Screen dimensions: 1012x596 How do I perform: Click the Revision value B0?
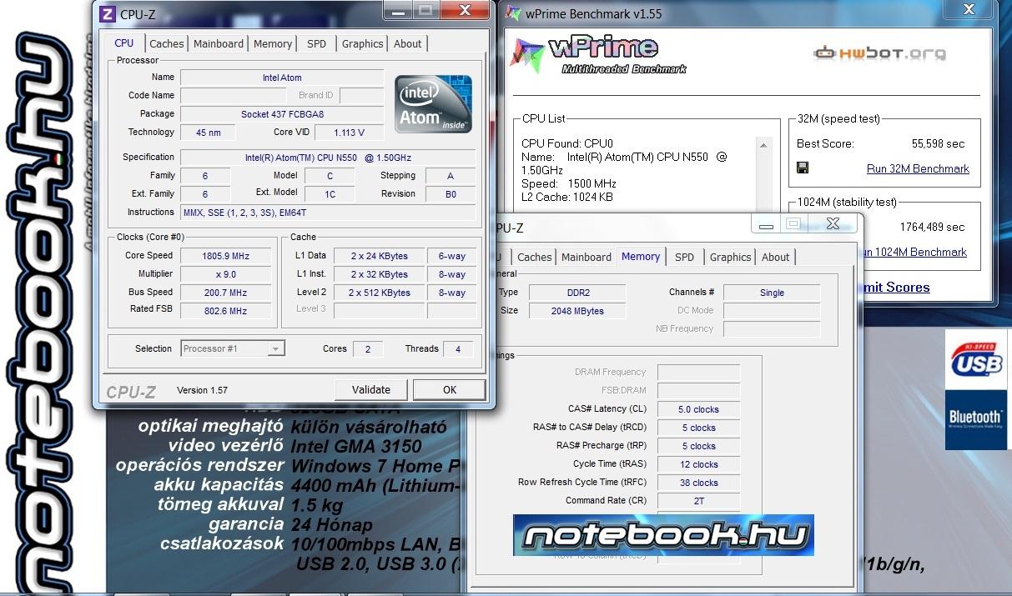[451, 194]
